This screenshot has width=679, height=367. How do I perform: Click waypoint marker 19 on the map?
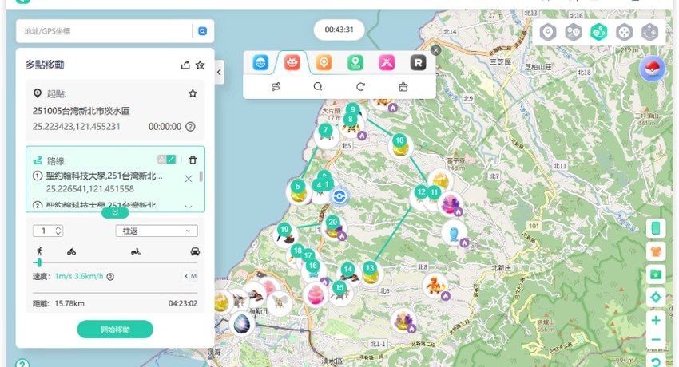[x=284, y=230]
